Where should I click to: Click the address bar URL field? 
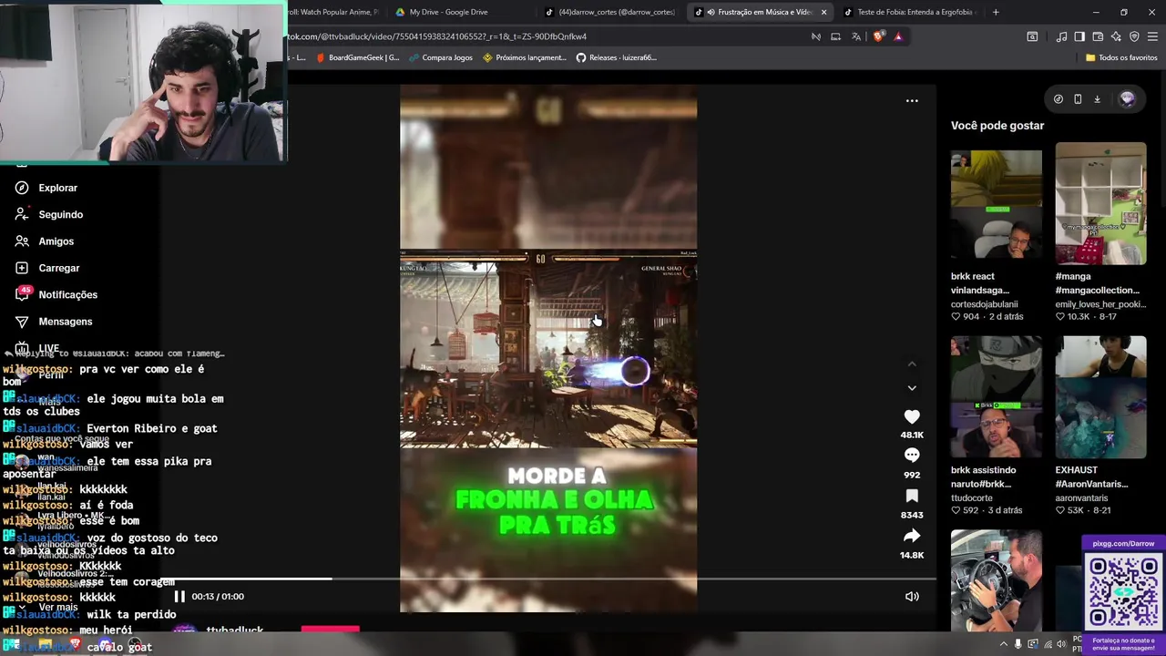pos(547,36)
